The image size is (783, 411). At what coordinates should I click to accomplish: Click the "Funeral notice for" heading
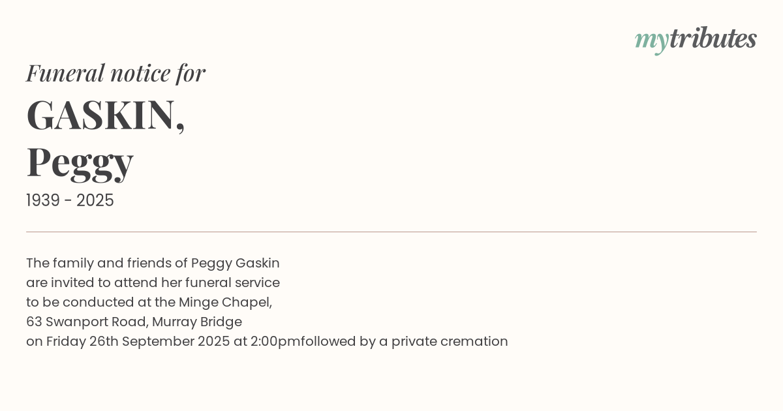[x=115, y=73]
